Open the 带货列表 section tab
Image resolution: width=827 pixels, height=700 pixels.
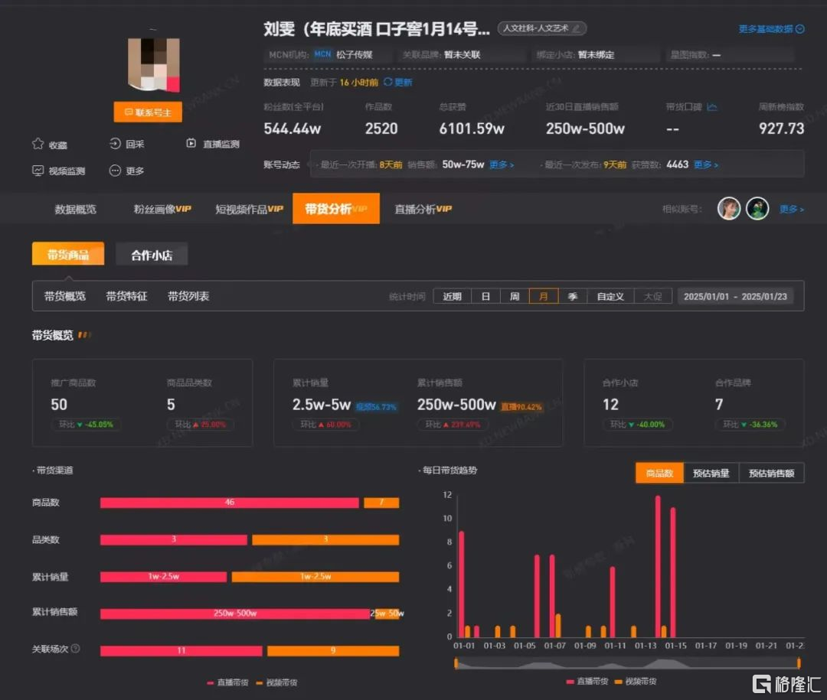tap(188, 296)
